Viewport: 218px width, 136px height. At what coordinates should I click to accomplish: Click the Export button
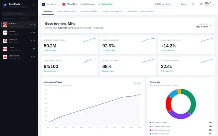pyautogui.click(x=182, y=4)
